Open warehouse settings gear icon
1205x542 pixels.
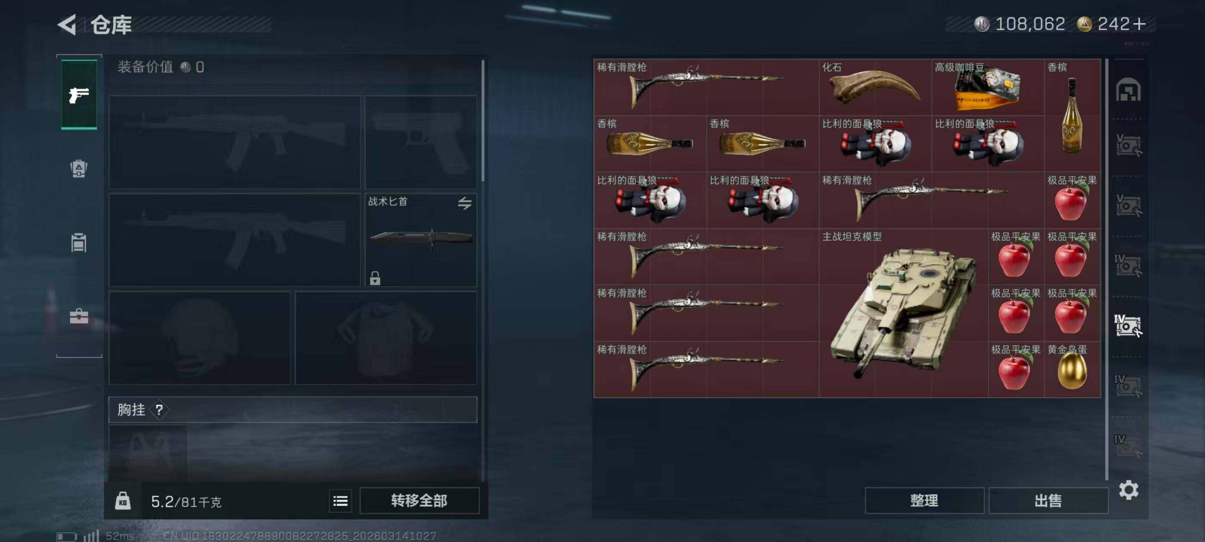click(x=1128, y=490)
